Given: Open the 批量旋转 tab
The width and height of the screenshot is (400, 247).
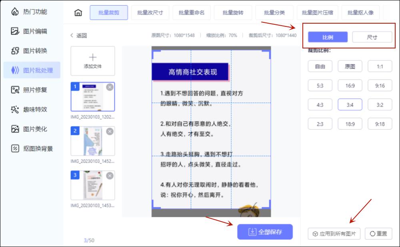Looking at the screenshot, I should pyautogui.click(x=233, y=12).
